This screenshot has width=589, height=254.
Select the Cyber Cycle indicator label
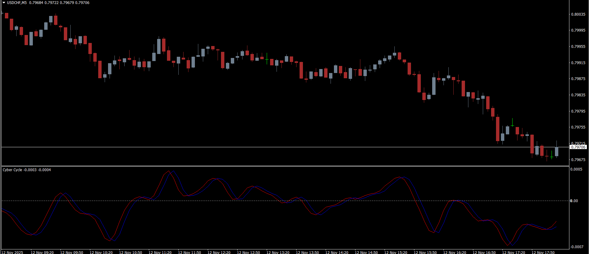coord(12,170)
